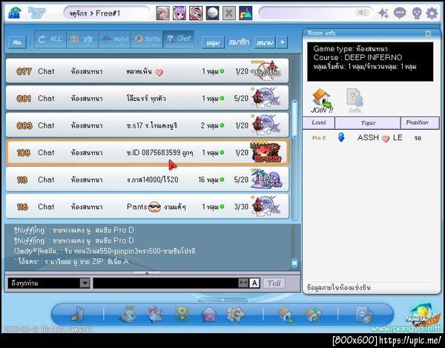445x348 pixels.
Task: Click the Position column header
Action: tap(420, 122)
